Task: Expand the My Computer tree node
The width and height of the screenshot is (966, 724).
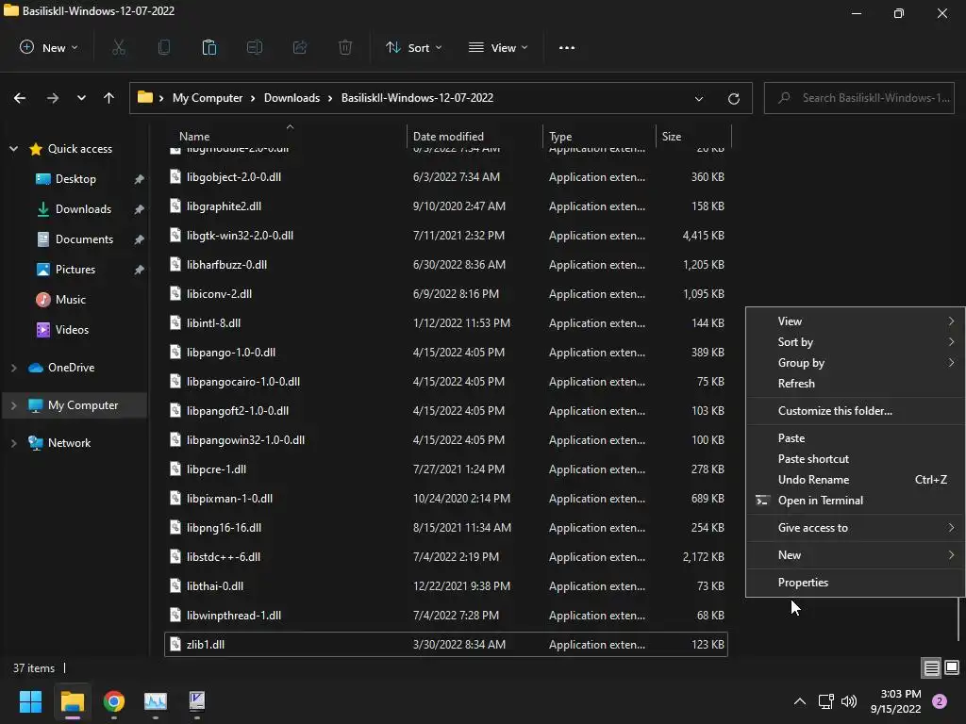Action: pos(13,405)
